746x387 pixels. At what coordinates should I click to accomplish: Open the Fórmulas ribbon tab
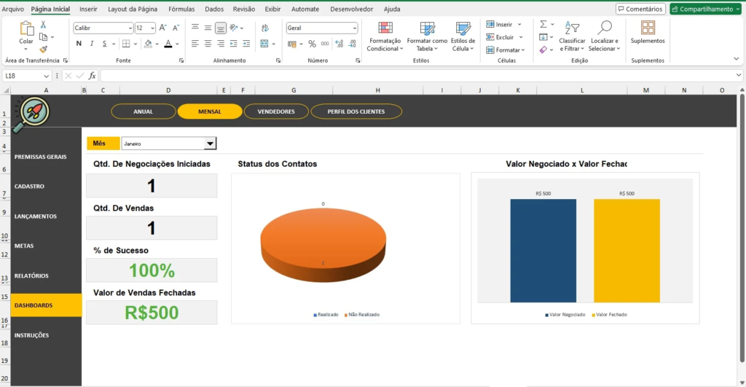coord(181,9)
